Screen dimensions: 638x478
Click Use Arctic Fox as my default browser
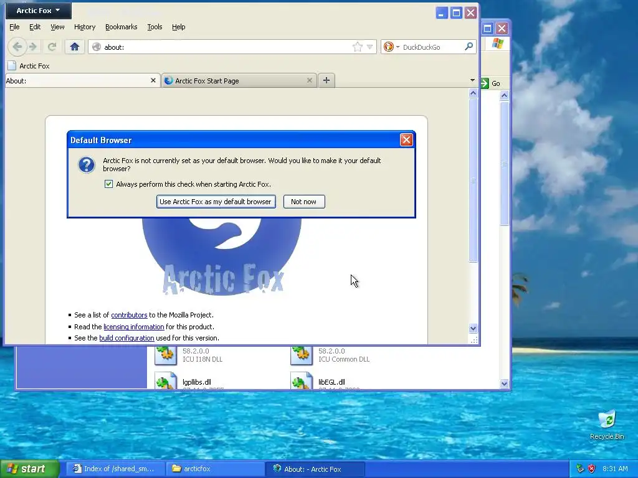pos(216,202)
